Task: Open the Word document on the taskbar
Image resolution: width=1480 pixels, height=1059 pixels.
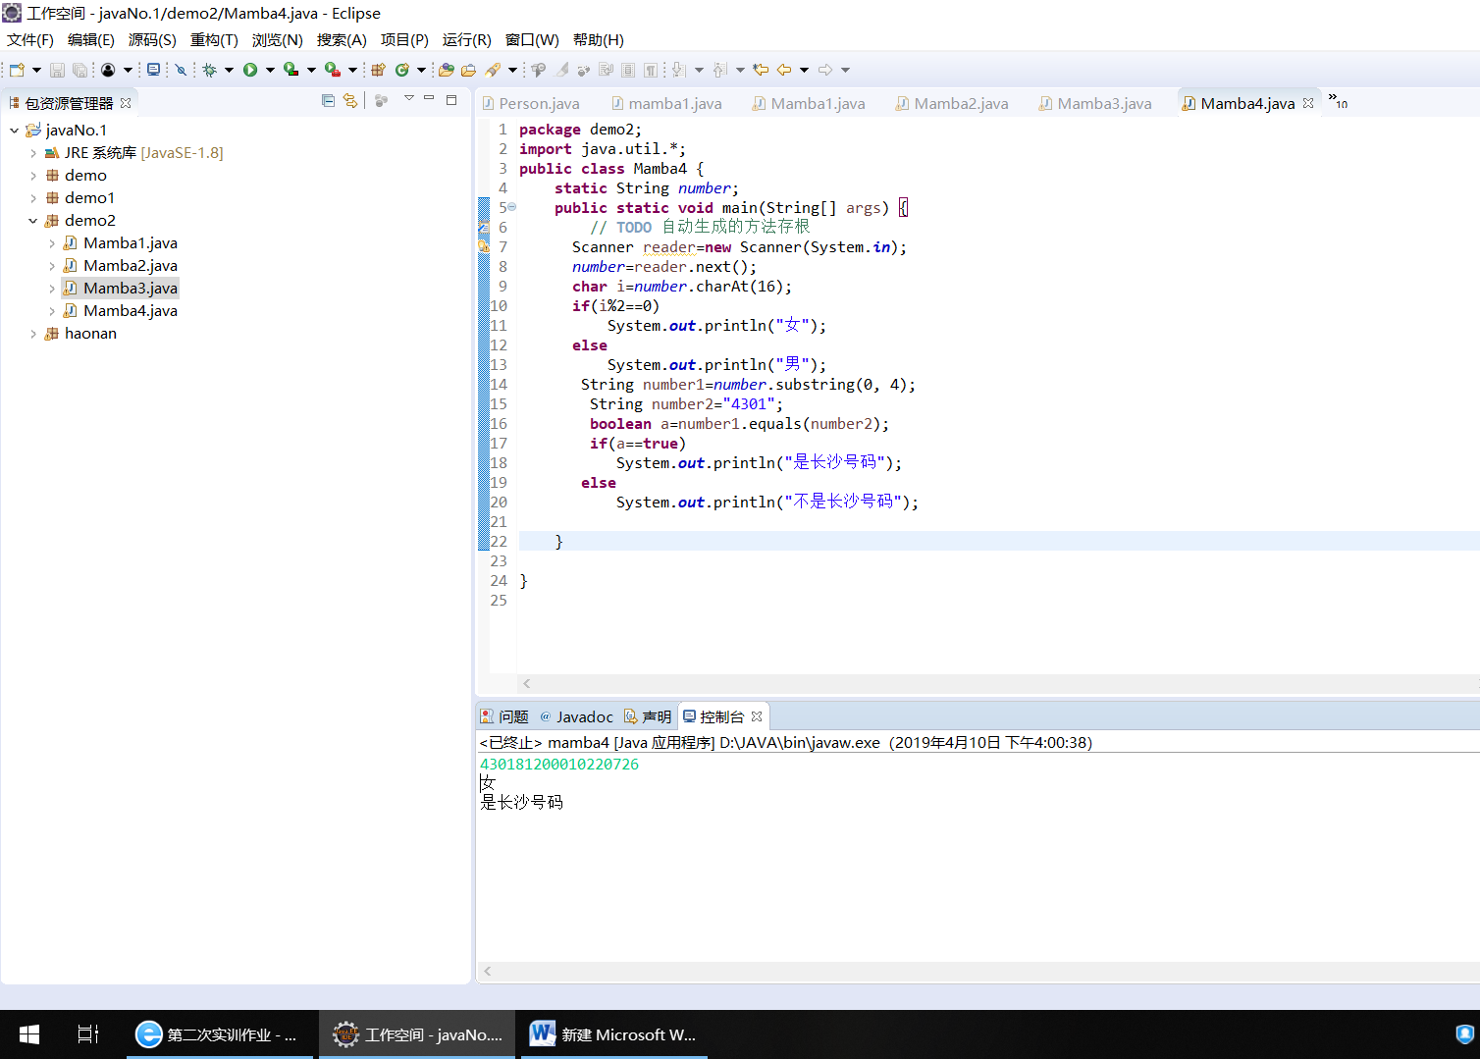Action: 614,1034
